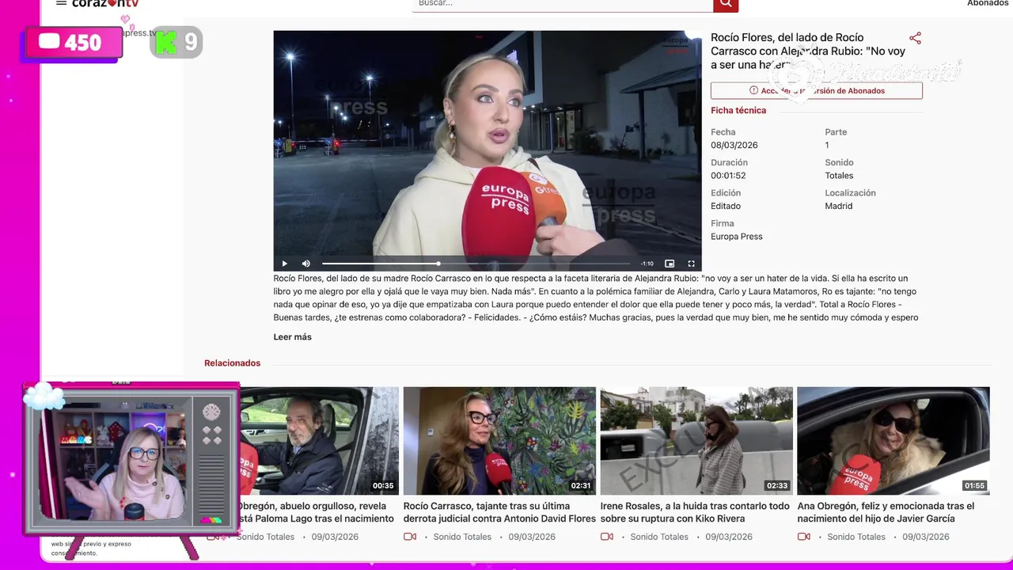
Task: Click the 00:35 duration badge
Action: tap(383, 486)
